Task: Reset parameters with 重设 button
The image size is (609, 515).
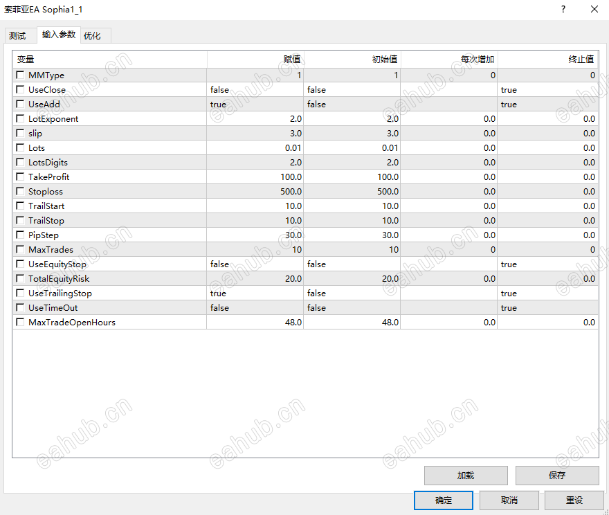Action: click(x=574, y=500)
